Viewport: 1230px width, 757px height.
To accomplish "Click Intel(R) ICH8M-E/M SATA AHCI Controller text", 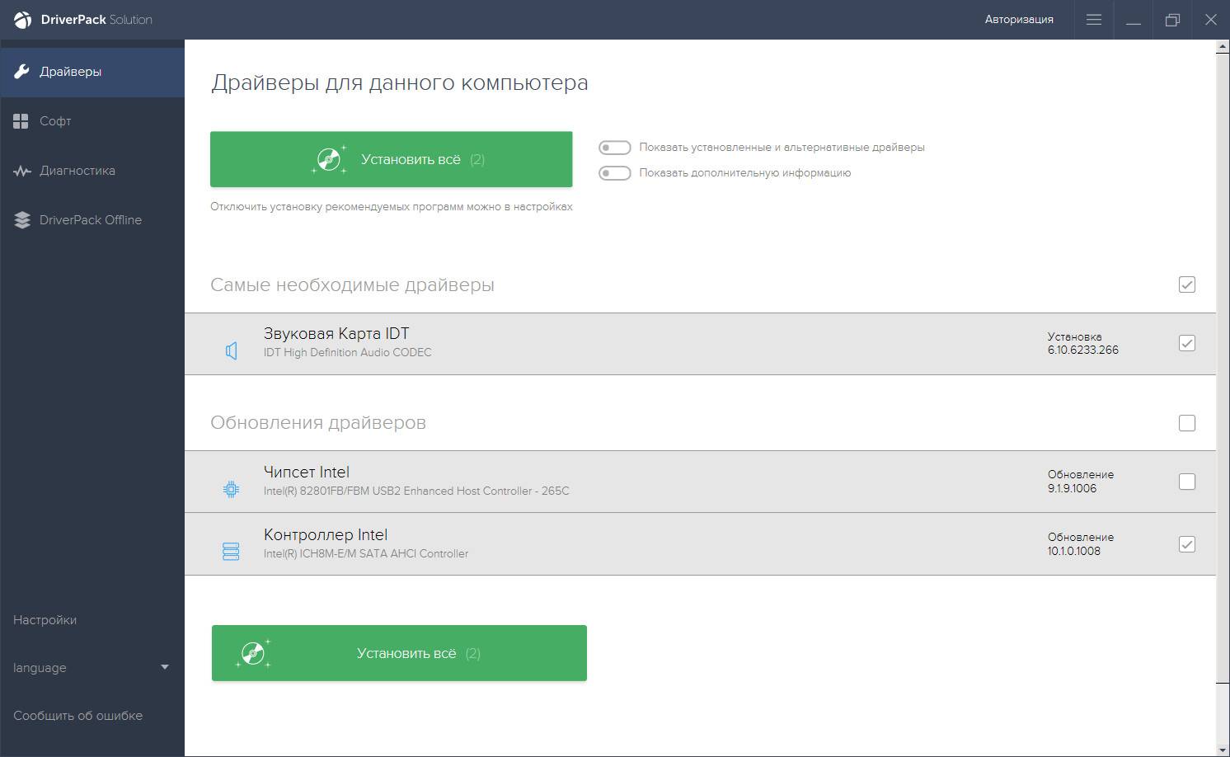I will click(x=366, y=553).
